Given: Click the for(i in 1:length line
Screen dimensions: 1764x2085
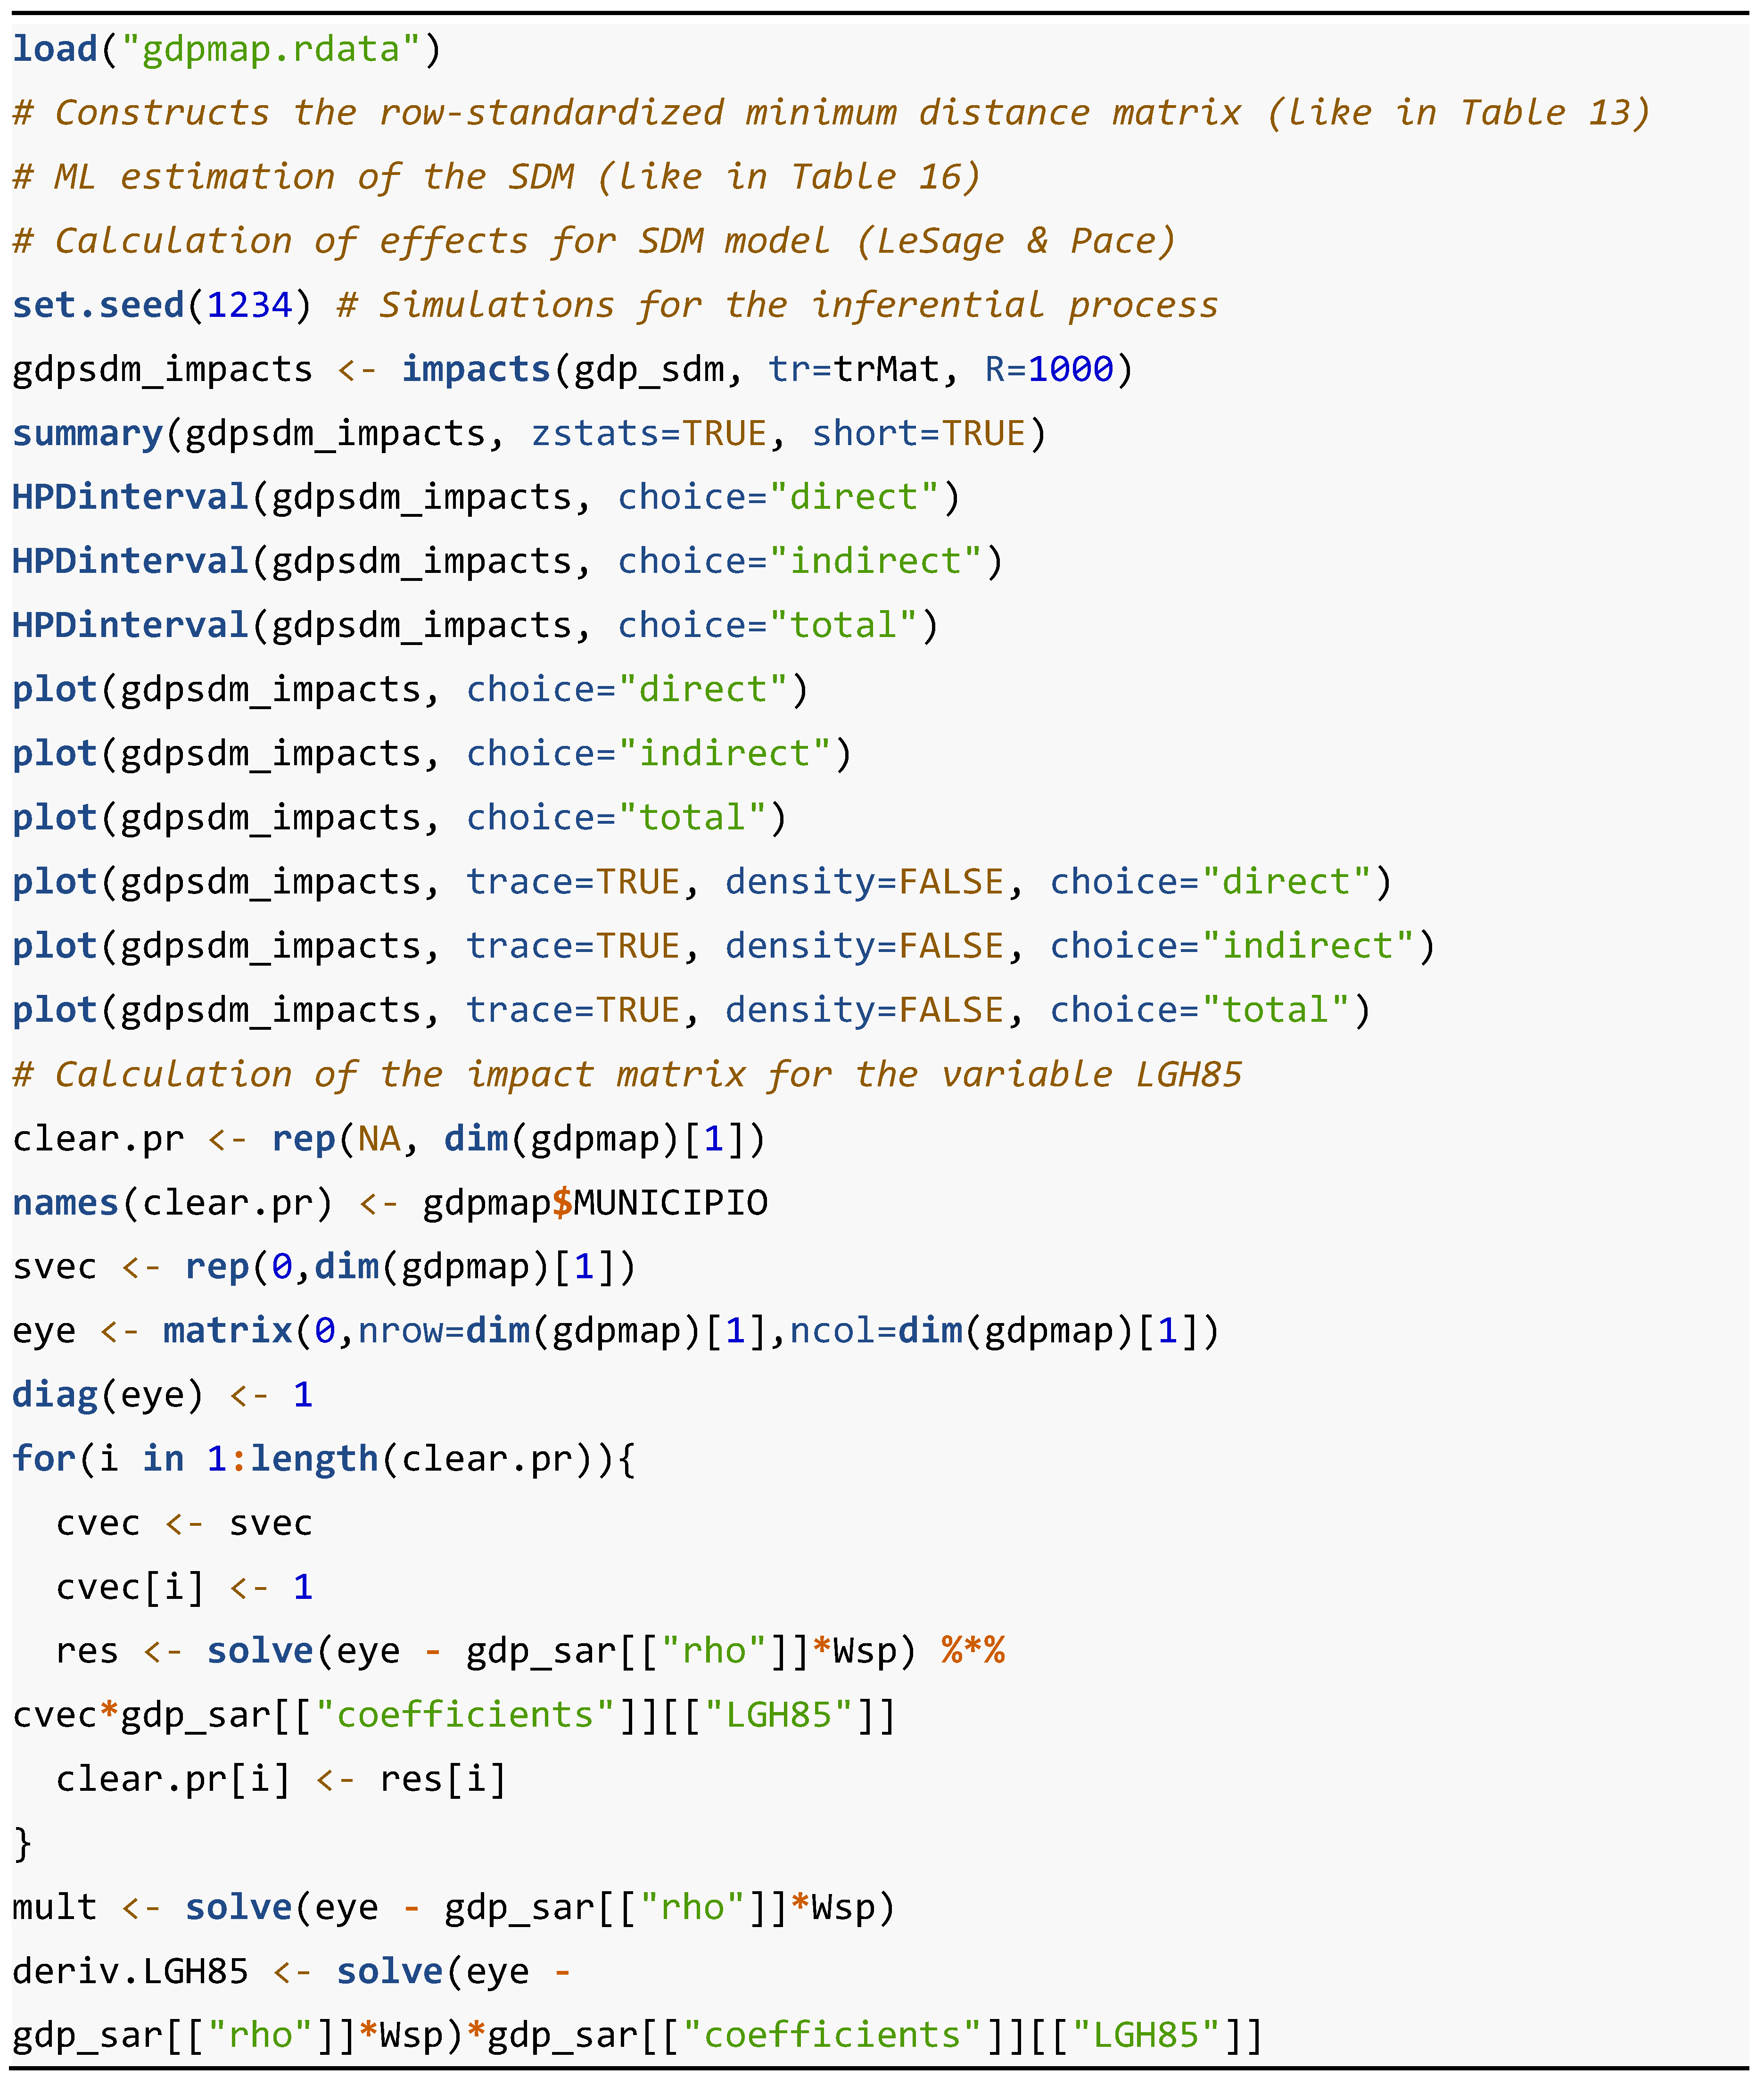Looking at the screenshot, I should click(324, 1458).
